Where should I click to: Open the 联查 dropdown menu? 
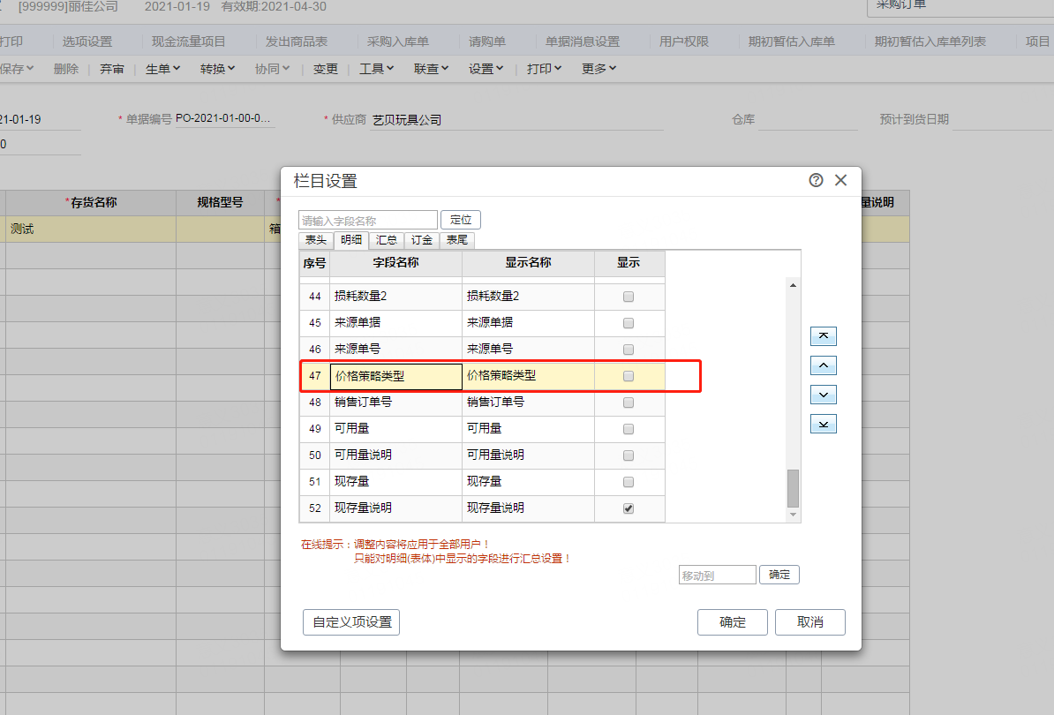[x=431, y=69]
